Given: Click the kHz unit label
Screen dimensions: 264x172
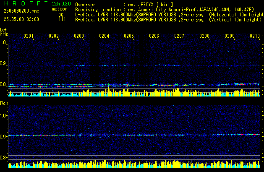Looking at the screenshot, I should [x=4, y=34].
